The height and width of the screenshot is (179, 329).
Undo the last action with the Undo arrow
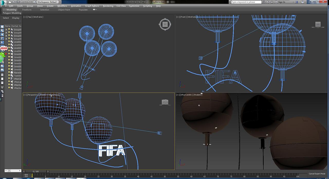pos(22,2)
